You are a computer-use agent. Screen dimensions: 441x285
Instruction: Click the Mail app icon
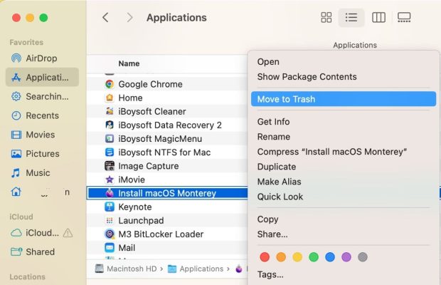tap(110, 247)
